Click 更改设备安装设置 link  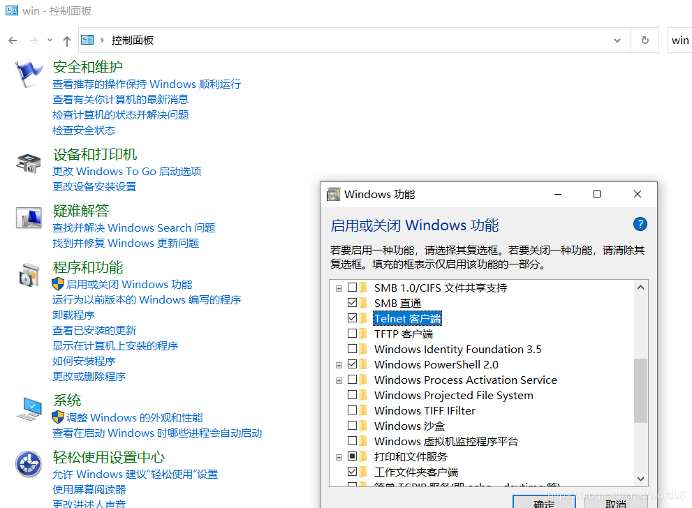point(94,186)
